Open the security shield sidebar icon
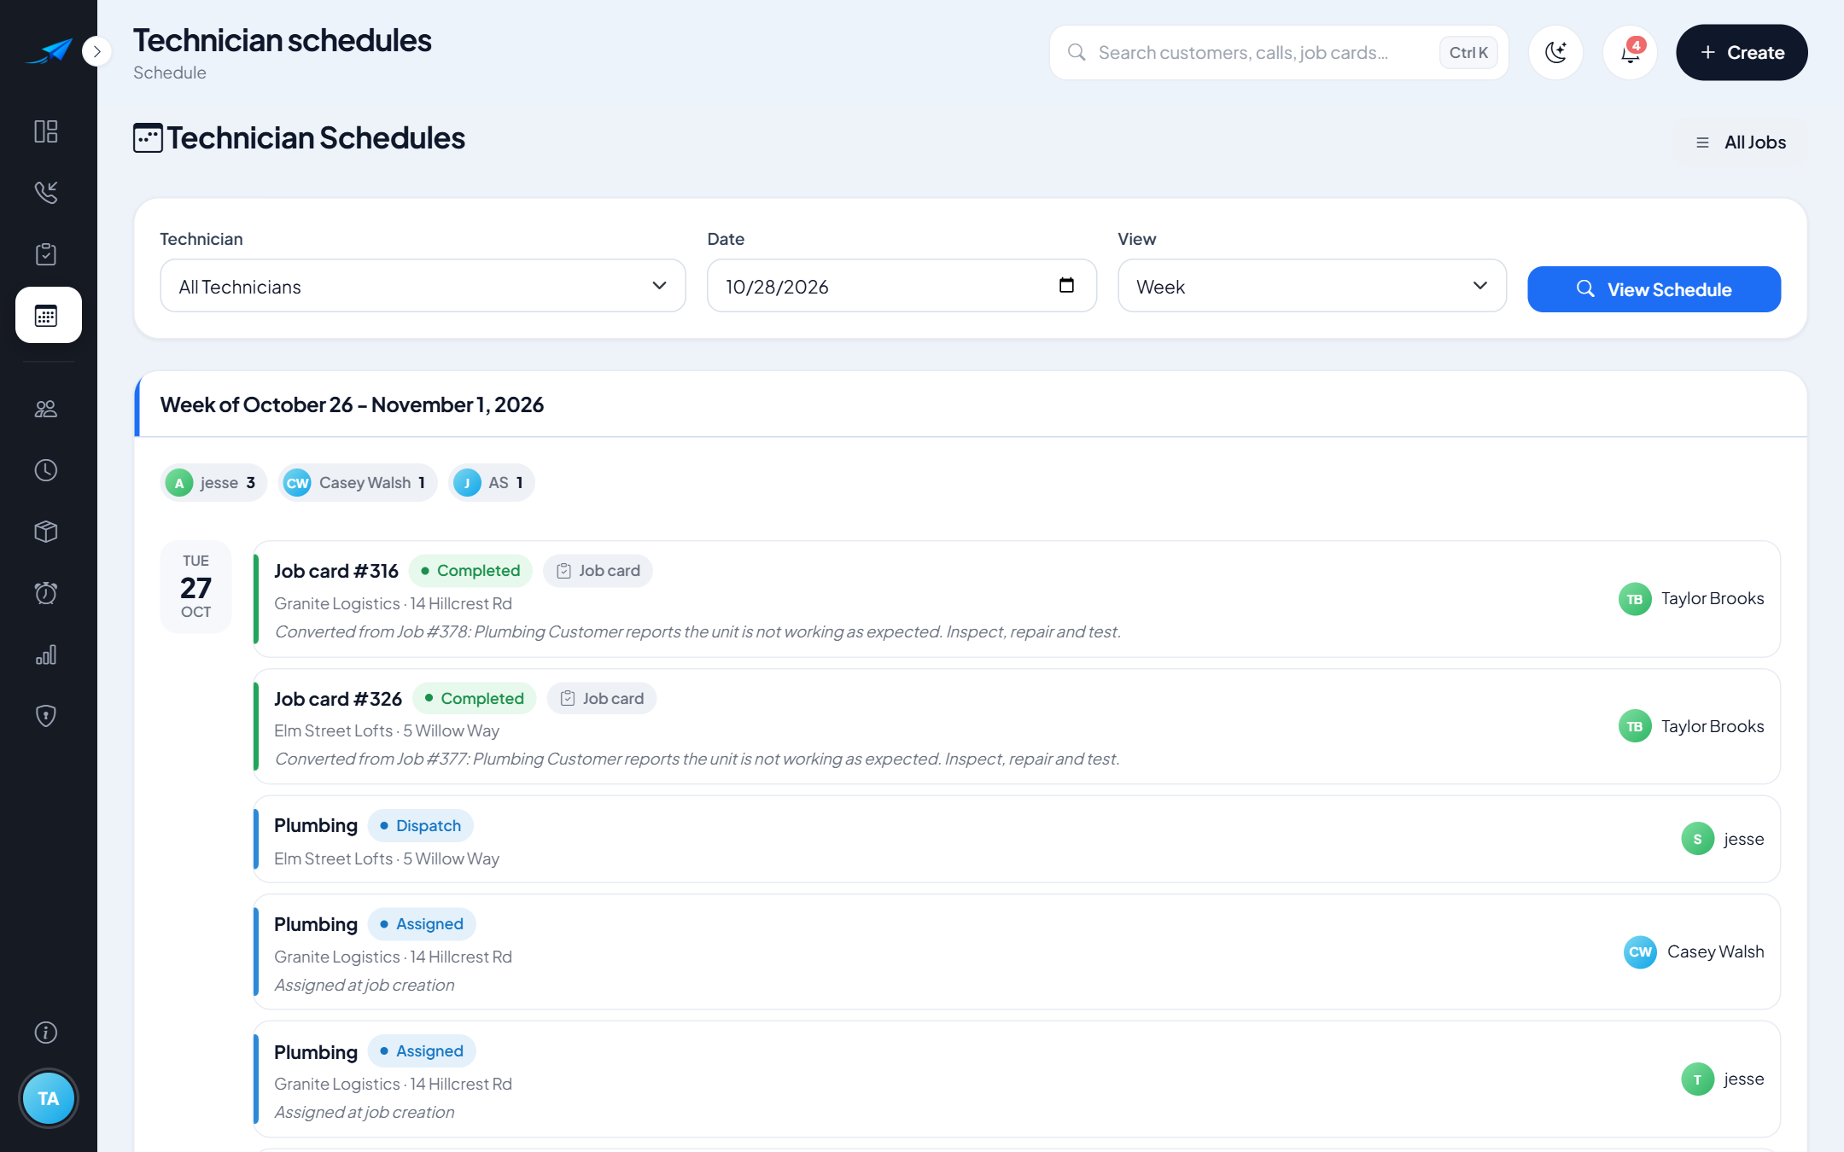 pyautogui.click(x=46, y=716)
